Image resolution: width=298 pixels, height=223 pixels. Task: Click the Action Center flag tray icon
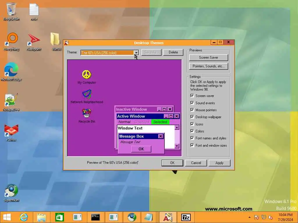pyautogui.click(x=257, y=217)
